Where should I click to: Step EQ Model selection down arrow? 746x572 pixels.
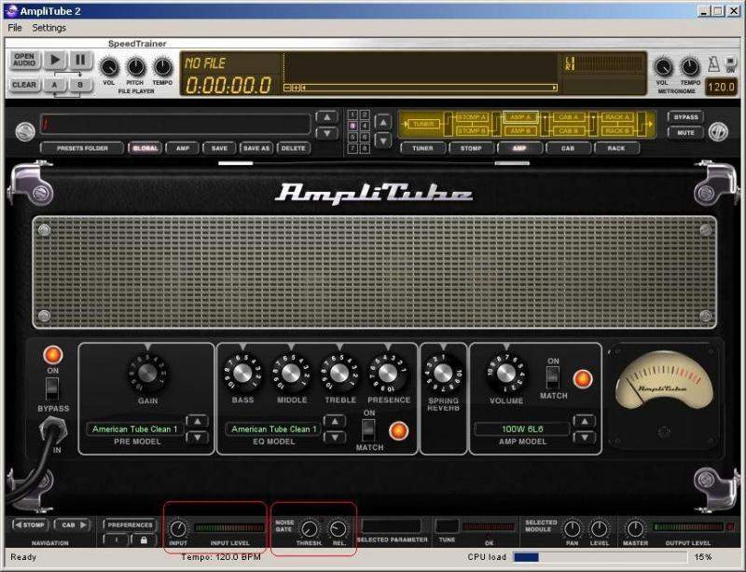pos(336,437)
